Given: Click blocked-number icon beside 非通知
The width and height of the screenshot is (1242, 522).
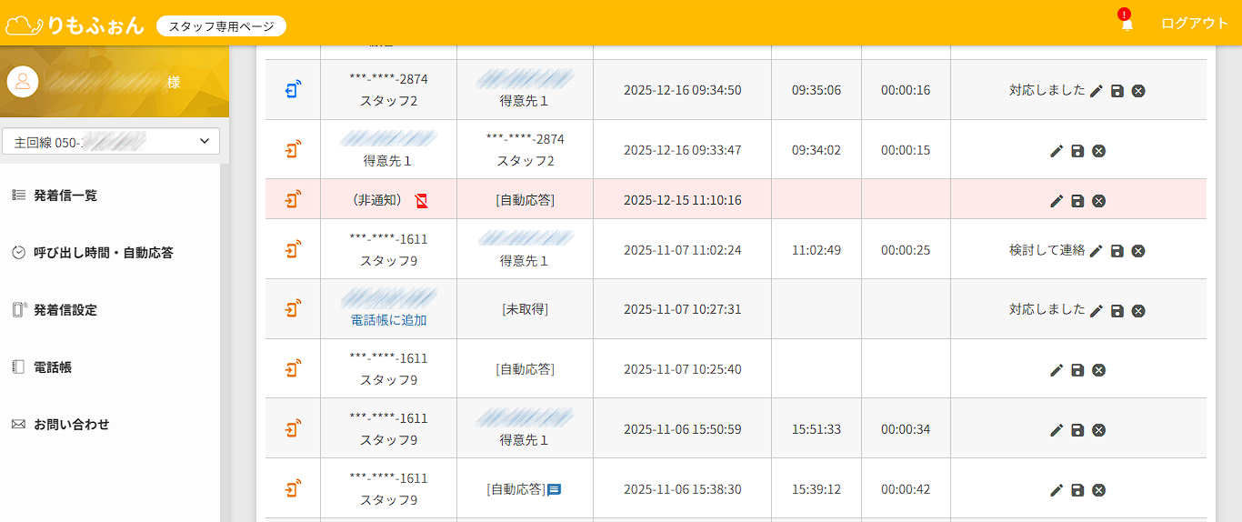Looking at the screenshot, I should [x=421, y=201].
